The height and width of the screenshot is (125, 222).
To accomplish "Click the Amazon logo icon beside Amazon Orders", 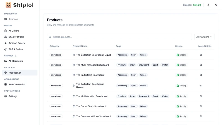I will click(6, 43).
